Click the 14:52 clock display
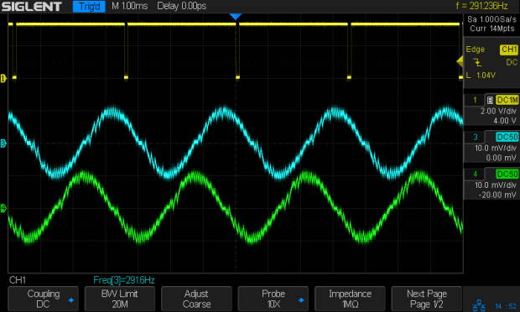The image size is (520, 312). [506, 306]
